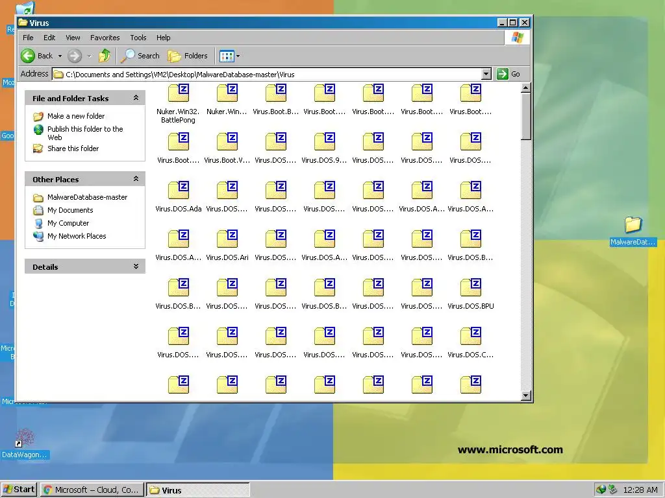Open the Address bar dropdown arrow

486,74
